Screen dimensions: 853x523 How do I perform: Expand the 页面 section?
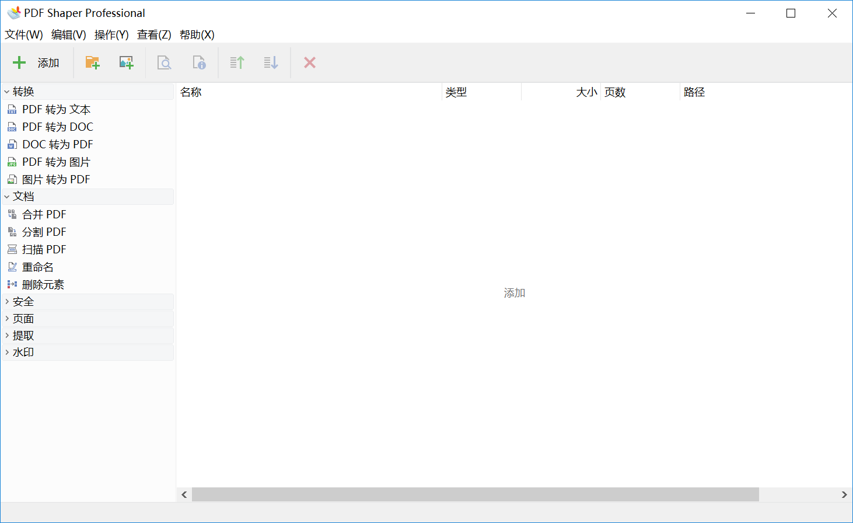tap(6, 319)
